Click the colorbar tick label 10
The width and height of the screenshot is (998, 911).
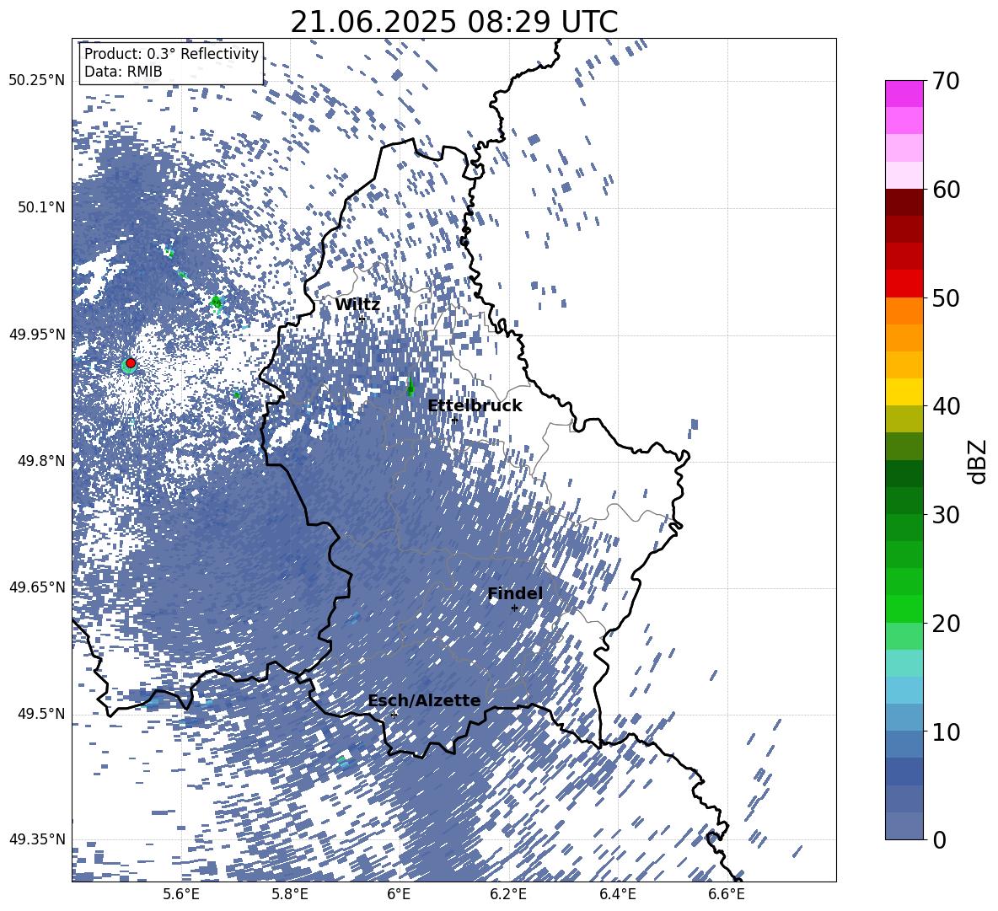click(946, 731)
